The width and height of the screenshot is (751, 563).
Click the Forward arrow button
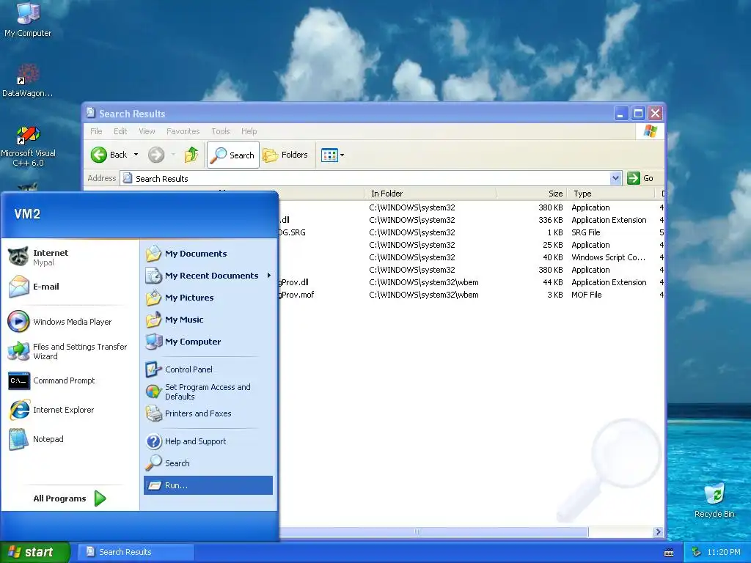(x=156, y=155)
